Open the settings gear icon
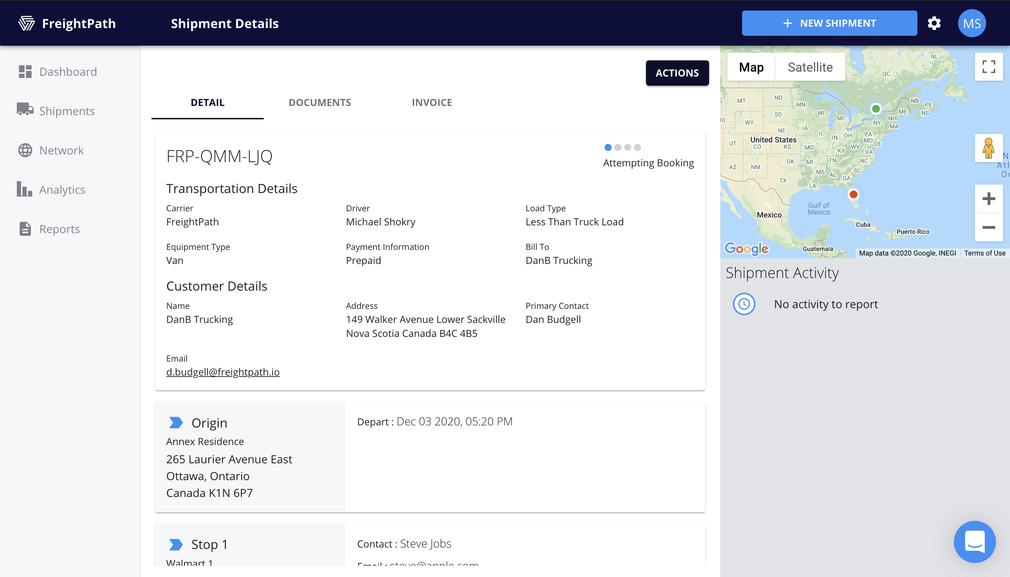1010x577 pixels. (x=934, y=23)
